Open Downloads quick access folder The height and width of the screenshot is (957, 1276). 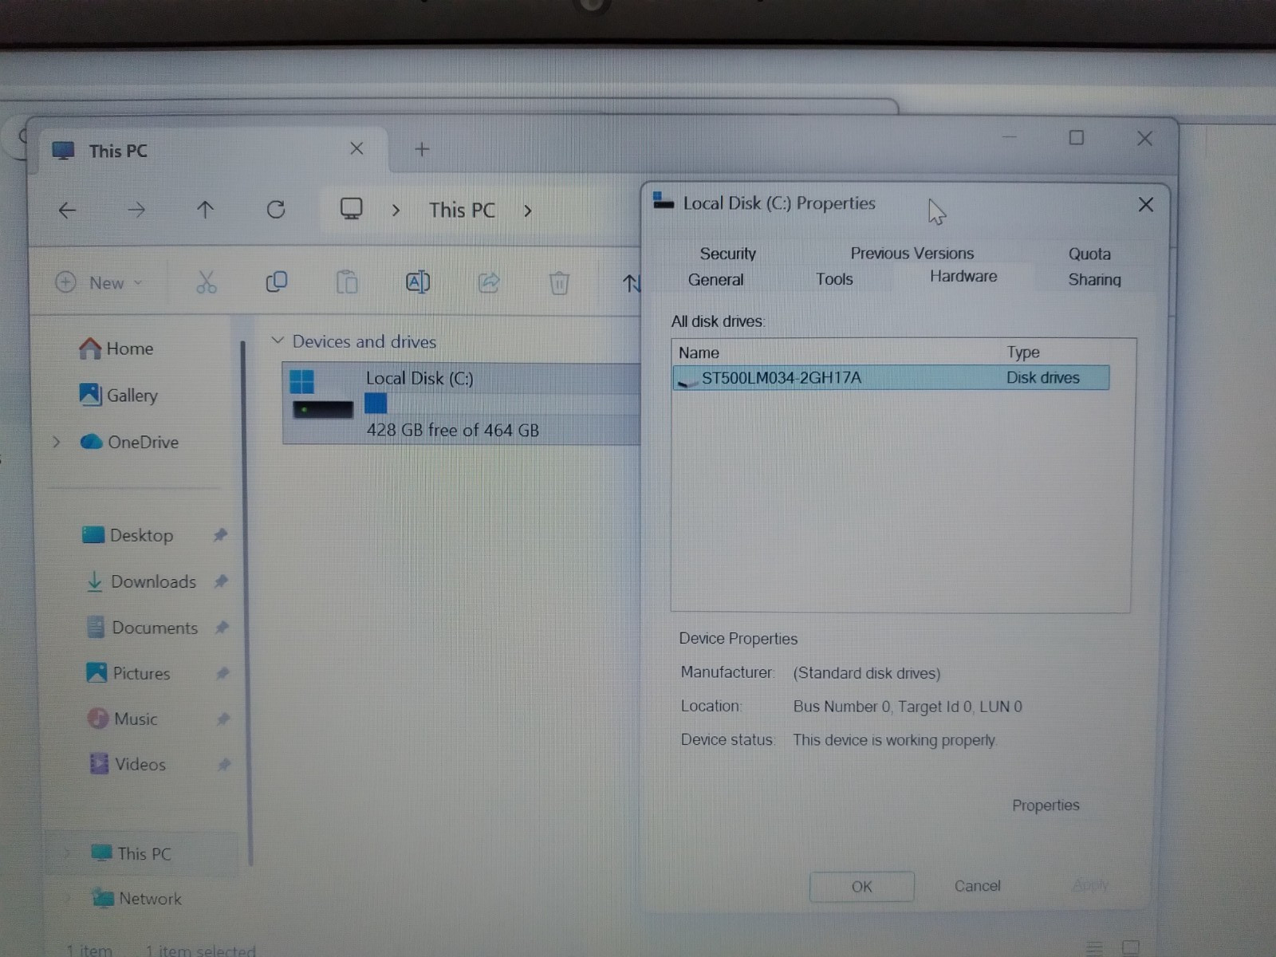[141, 581]
